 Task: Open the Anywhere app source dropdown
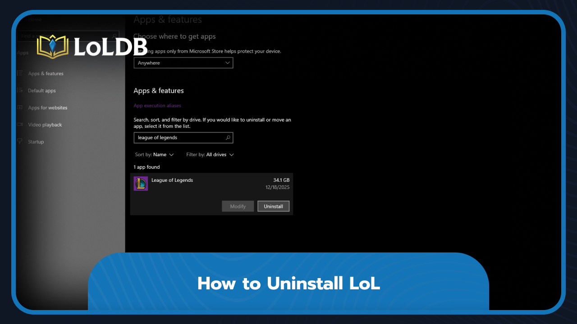pyautogui.click(x=183, y=63)
